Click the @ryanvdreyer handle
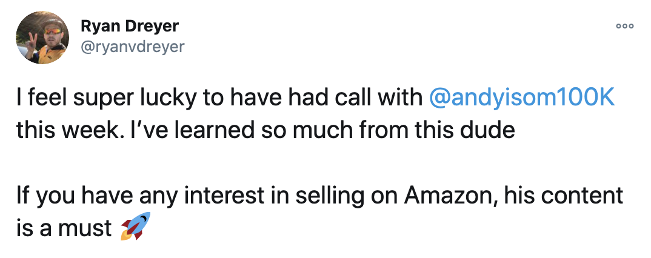Image resolution: width=651 pixels, height=258 pixels. coord(132,46)
